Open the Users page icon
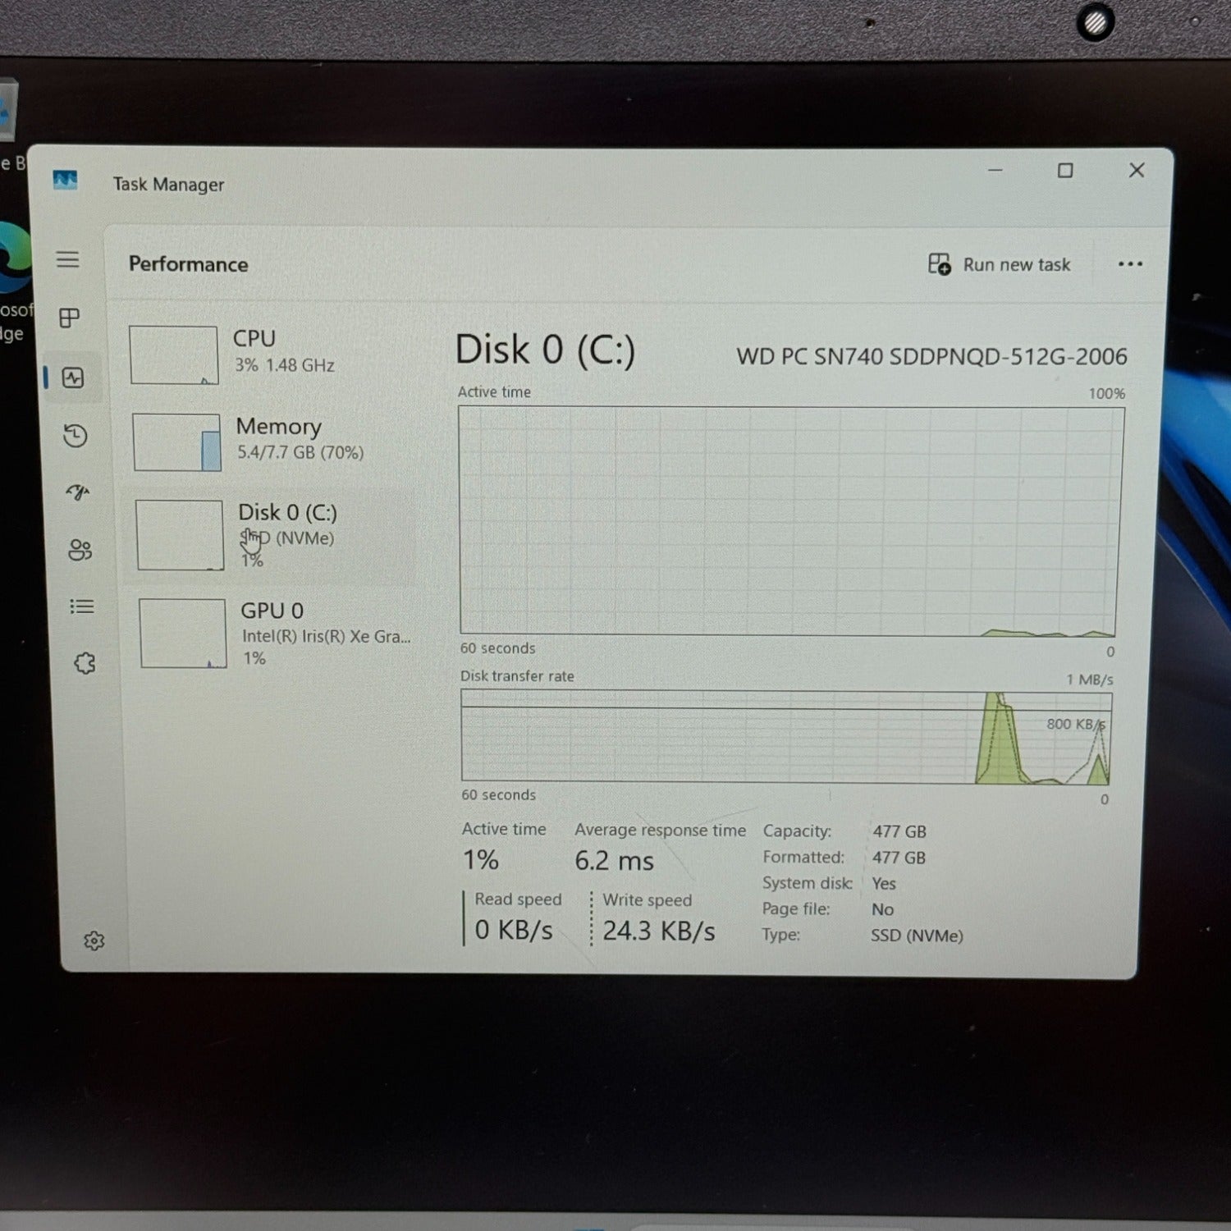Screen dimensions: 1231x1231 pyautogui.click(x=80, y=549)
